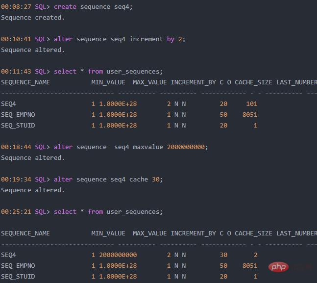The image size is (317, 283).
Task: Click SEQ_STUID in the first result table
Action: click(18, 126)
